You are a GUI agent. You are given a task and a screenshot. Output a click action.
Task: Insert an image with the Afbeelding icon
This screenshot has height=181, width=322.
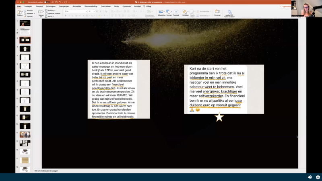click(161, 12)
